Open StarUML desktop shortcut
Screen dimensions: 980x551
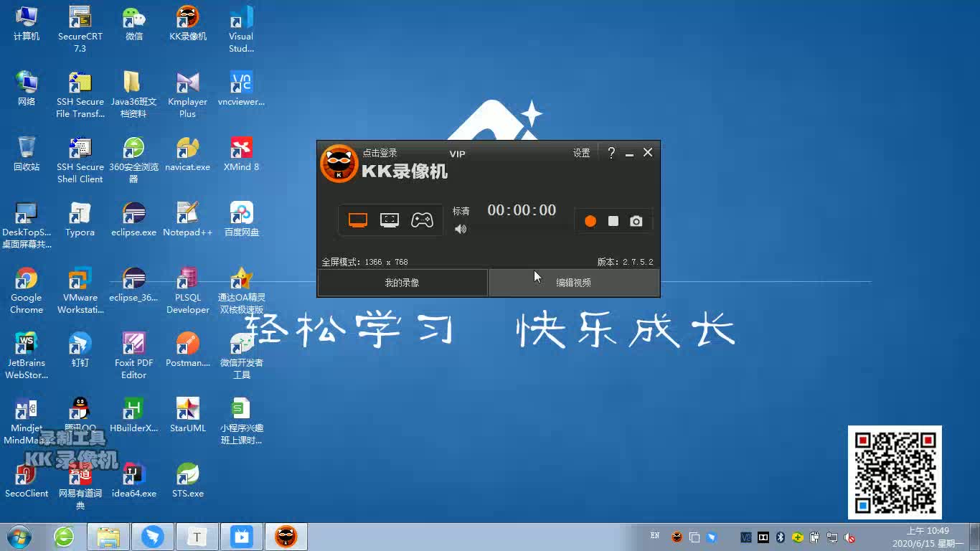point(188,416)
